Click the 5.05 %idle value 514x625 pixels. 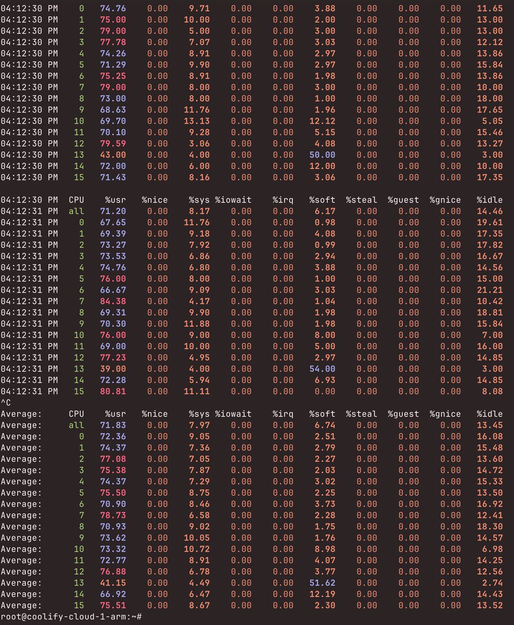(x=493, y=121)
